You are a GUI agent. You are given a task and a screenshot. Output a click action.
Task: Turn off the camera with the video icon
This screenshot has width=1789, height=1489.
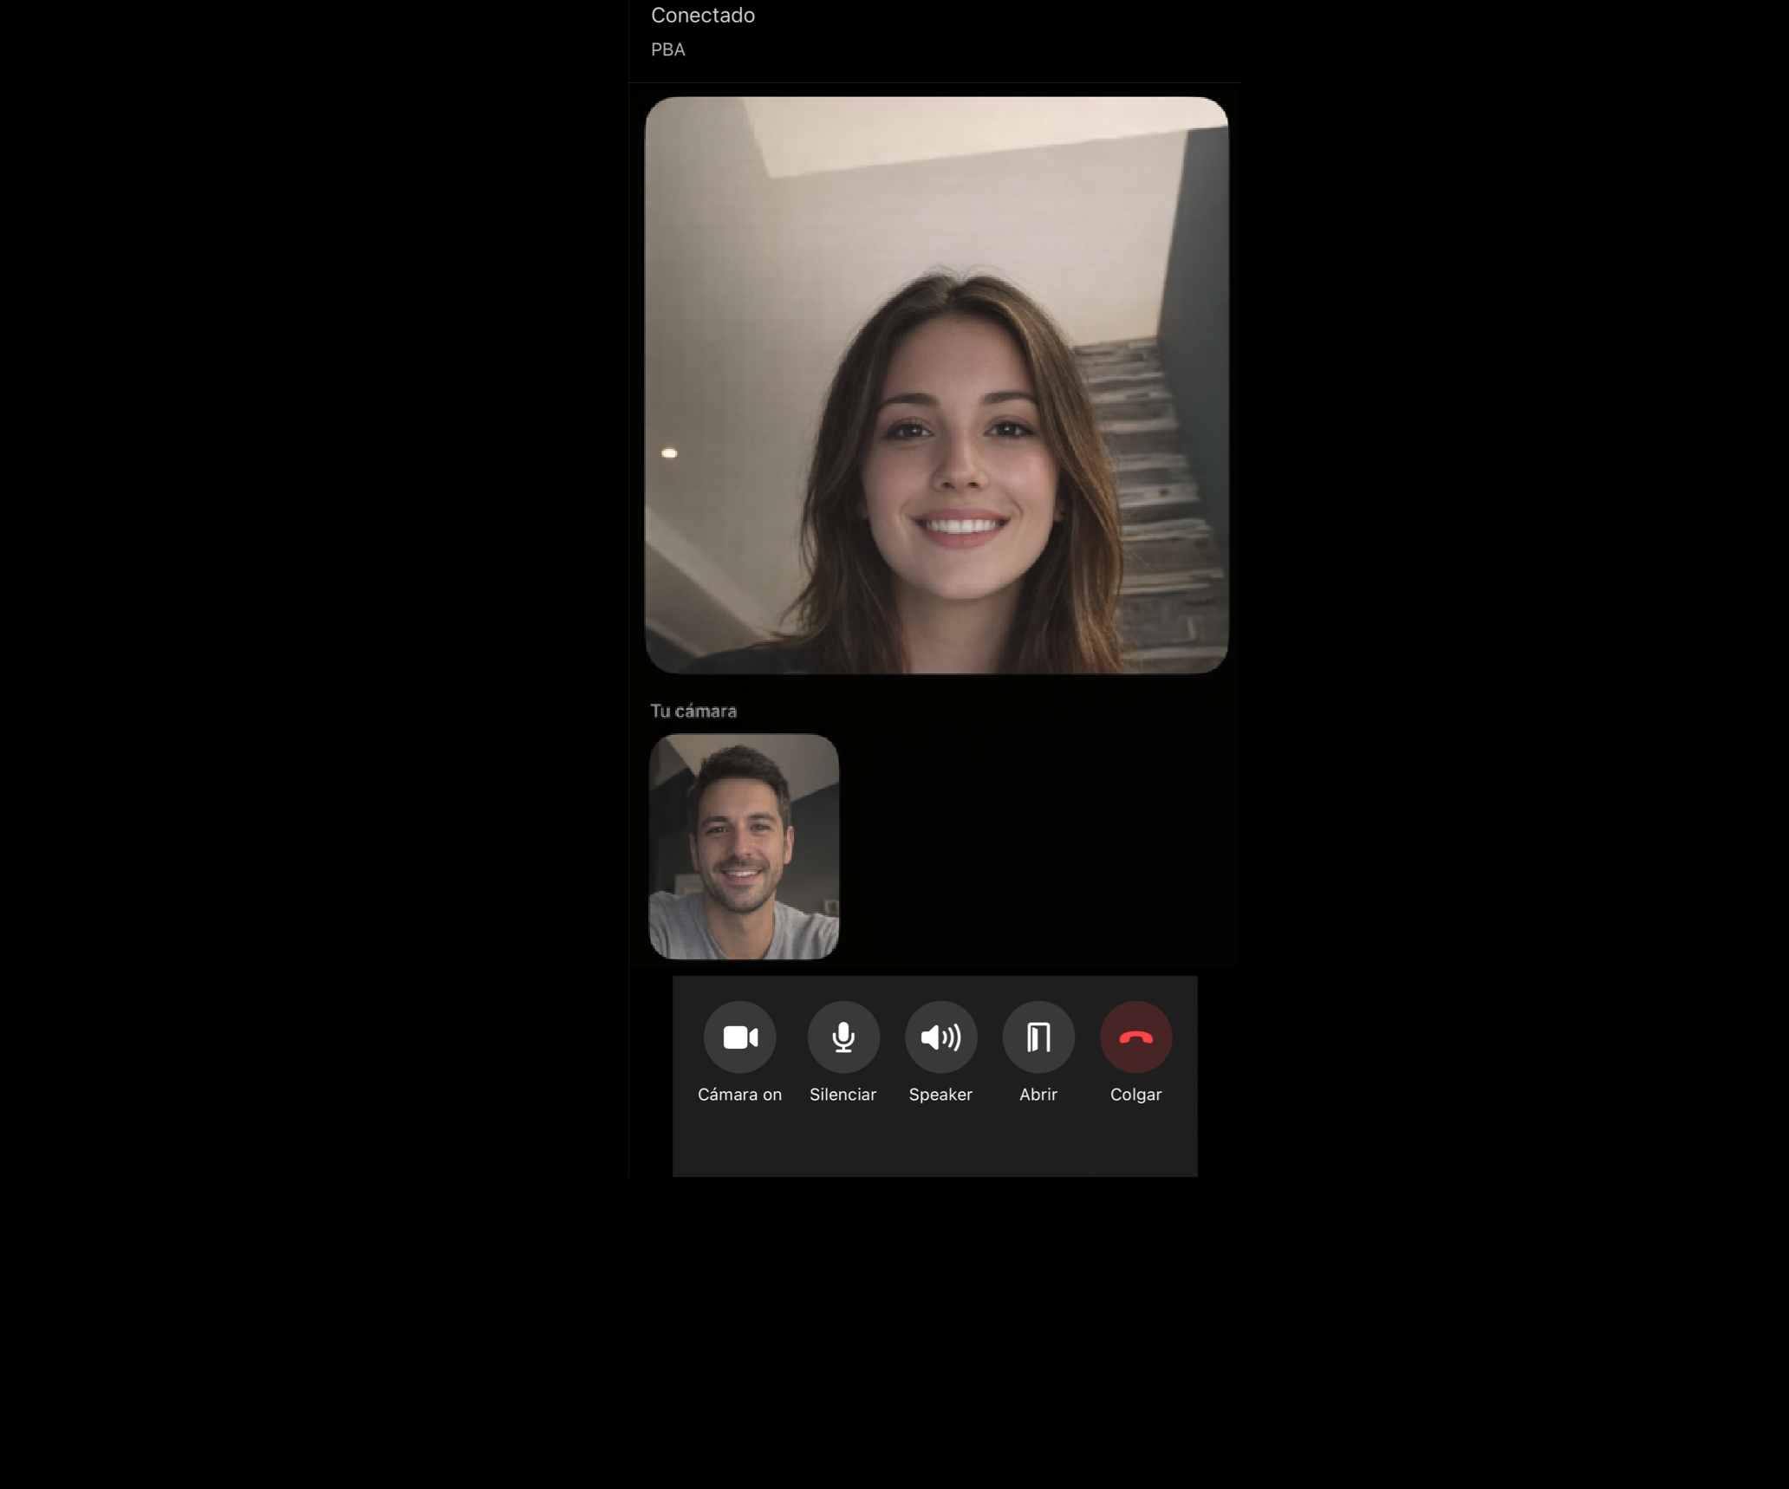click(739, 1037)
